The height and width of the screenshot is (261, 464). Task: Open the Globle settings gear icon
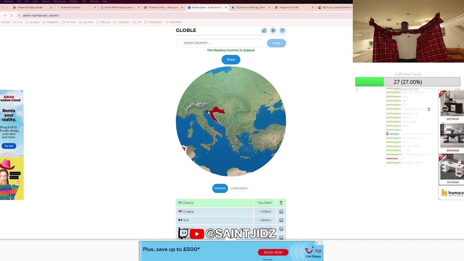click(273, 30)
